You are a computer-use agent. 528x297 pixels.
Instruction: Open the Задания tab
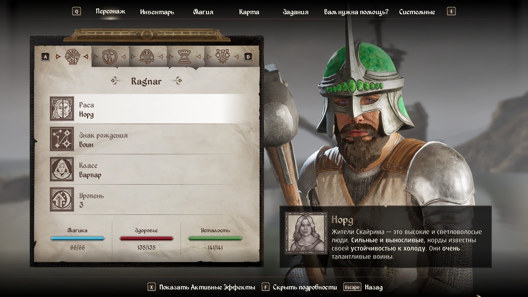[x=296, y=12]
